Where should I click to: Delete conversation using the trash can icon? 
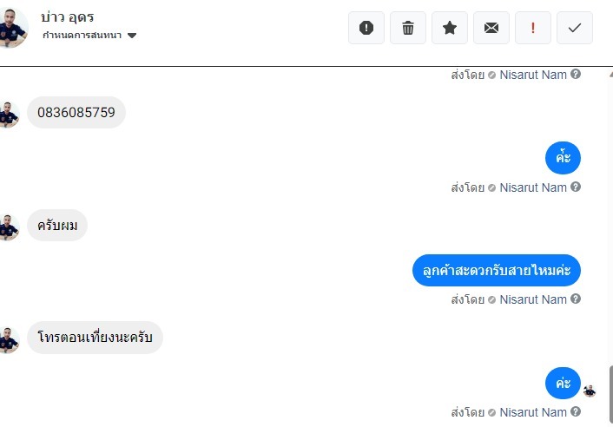(x=408, y=28)
